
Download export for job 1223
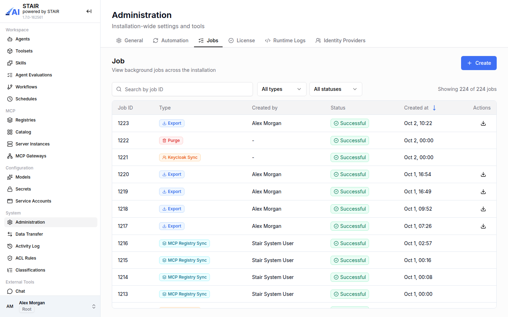coord(483,123)
